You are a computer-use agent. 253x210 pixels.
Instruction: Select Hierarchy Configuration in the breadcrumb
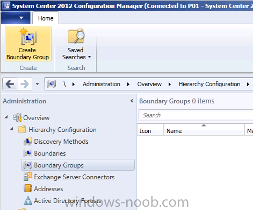pyautogui.click(x=209, y=84)
